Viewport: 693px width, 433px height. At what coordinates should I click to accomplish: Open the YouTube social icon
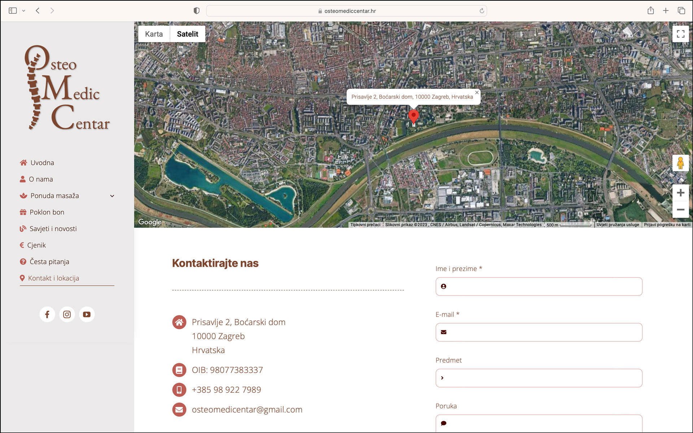[87, 314]
